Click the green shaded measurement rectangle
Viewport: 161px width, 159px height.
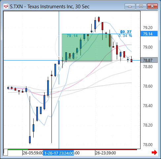click(x=86, y=47)
